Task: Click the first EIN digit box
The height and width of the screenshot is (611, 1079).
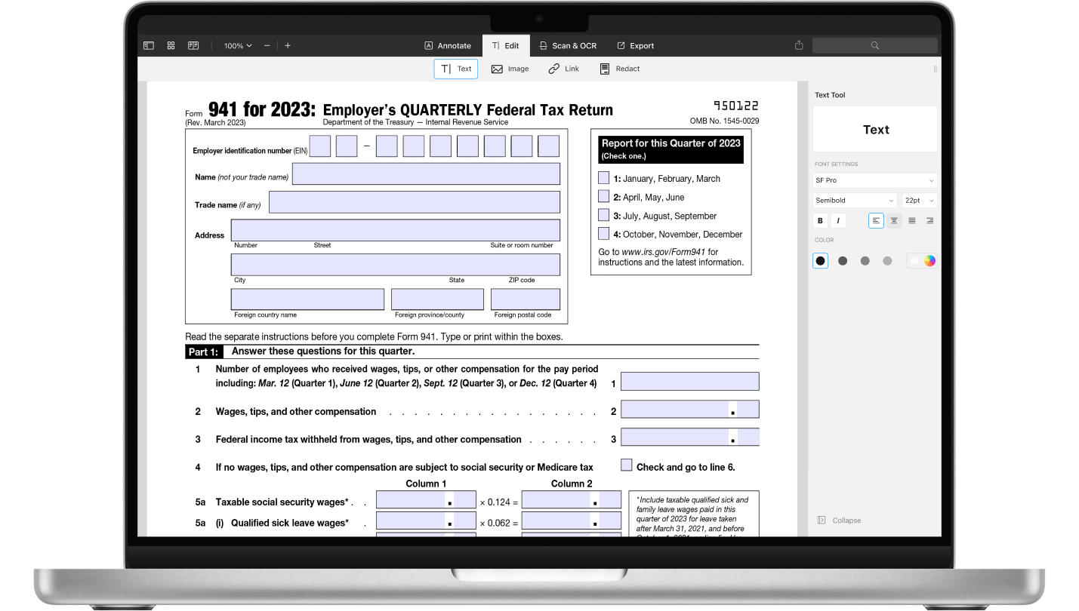Action: tap(320, 146)
